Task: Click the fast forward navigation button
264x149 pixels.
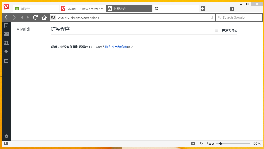Action: click(x=28, y=17)
